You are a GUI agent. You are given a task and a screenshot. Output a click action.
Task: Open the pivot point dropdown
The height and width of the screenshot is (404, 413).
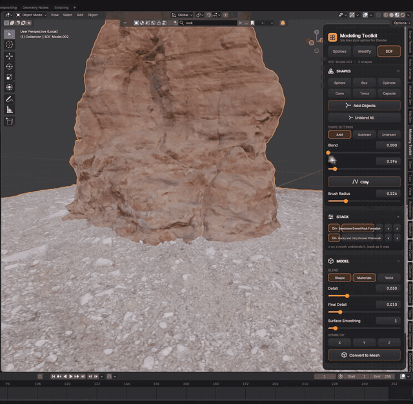coord(200,15)
